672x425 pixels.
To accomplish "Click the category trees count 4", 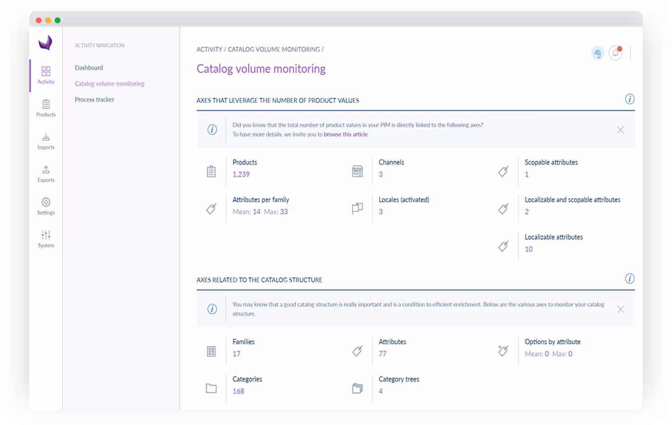I will pos(381,391).
